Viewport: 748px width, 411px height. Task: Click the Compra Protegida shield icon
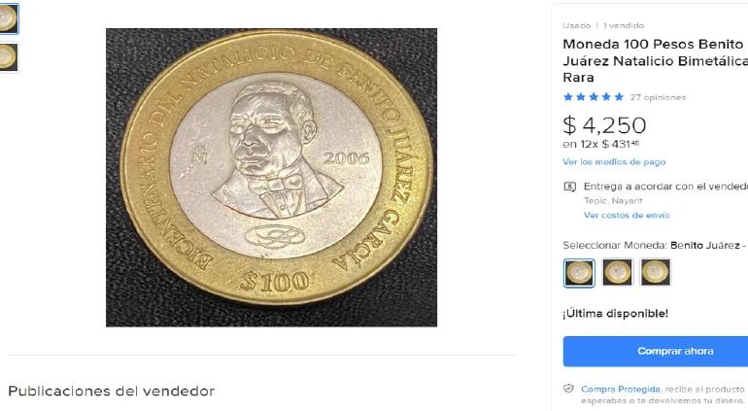tap(568, 389)
